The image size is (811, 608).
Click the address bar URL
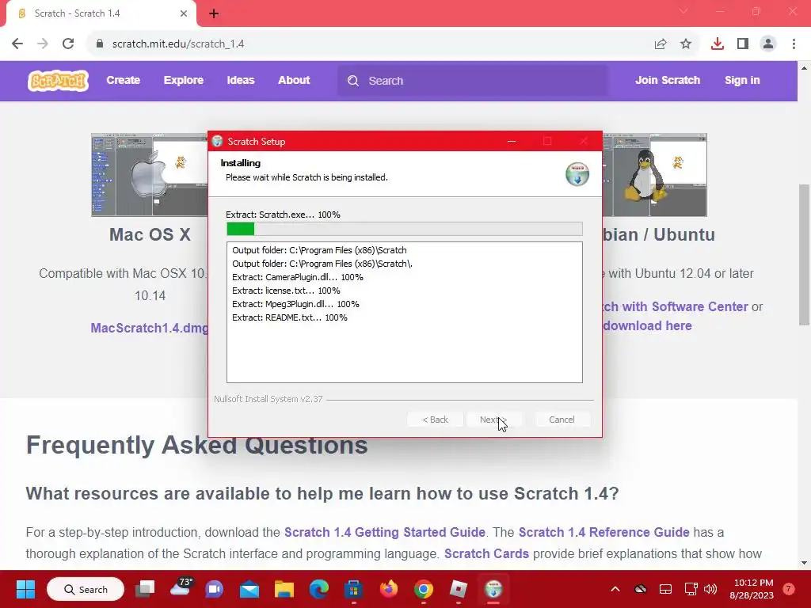(178, 44)
